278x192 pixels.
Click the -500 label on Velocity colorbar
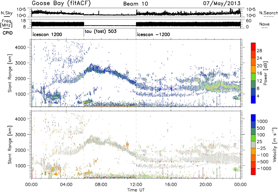[x=263, y=162]
